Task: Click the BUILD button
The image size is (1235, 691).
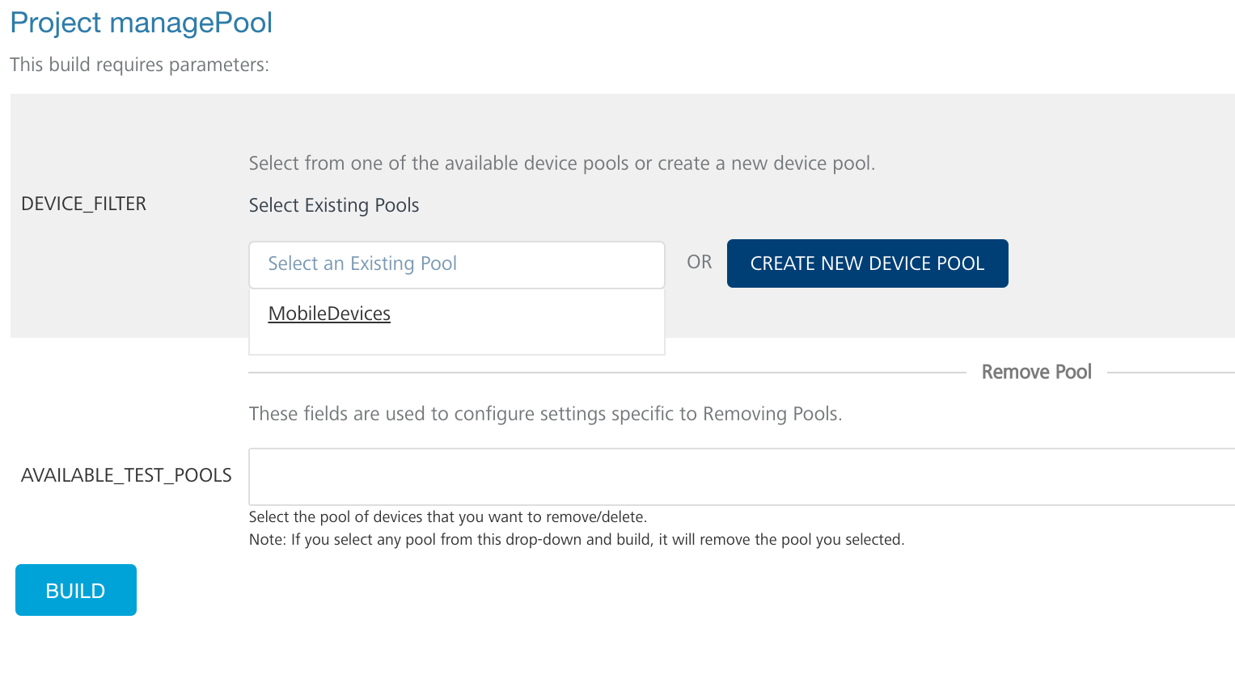Action: point(76,590)
